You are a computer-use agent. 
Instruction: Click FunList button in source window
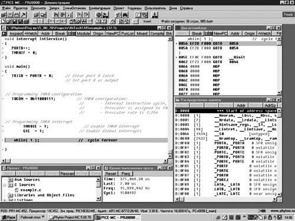tap(127, 34)
